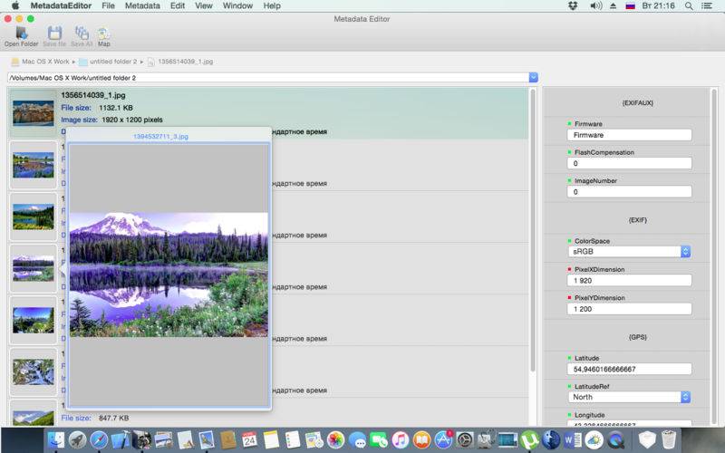Click untitled folder 2 breadcrumb
The height and width of the screenshot is (453, 725).
tap(108, 62)
